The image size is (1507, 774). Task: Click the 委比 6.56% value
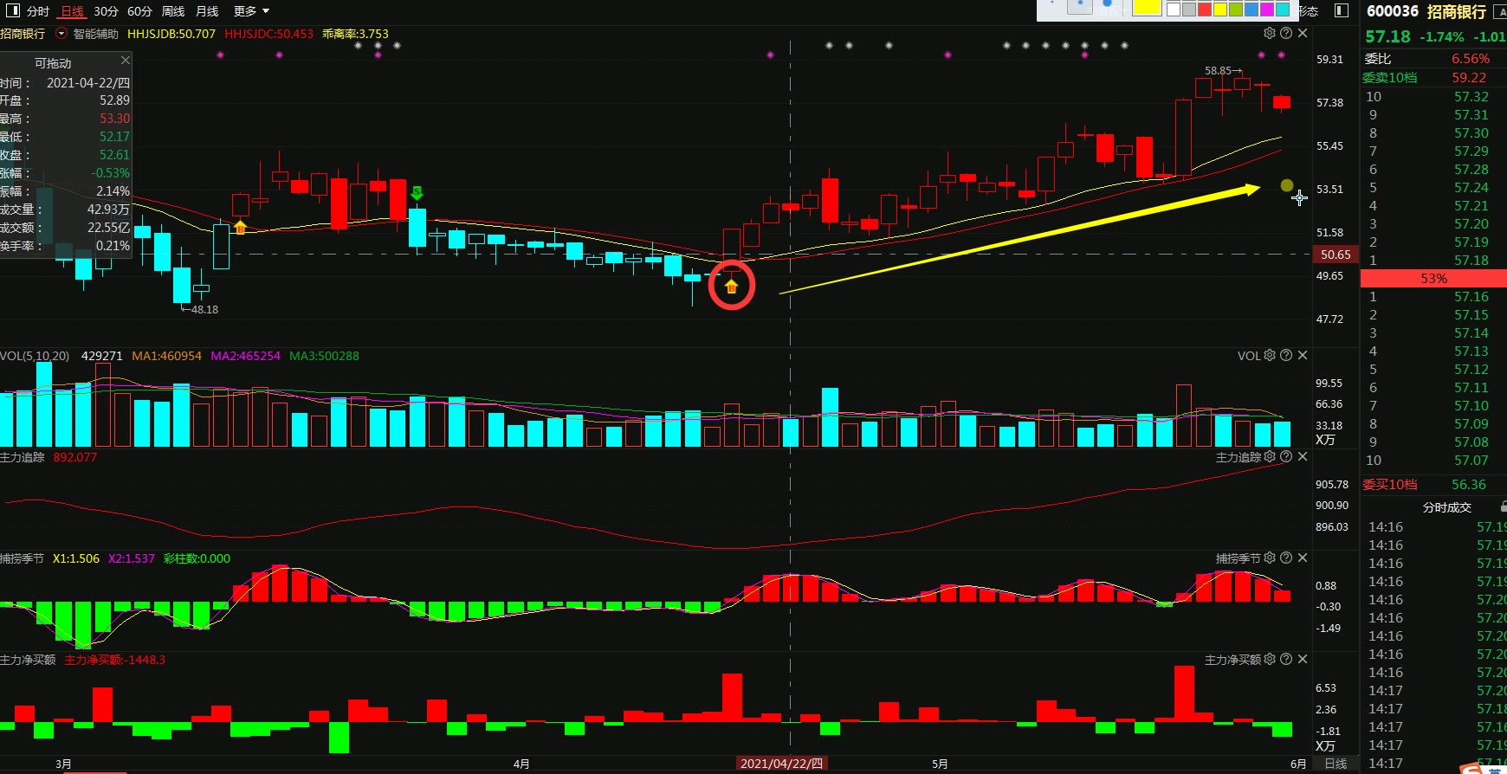pos(1471,59)
